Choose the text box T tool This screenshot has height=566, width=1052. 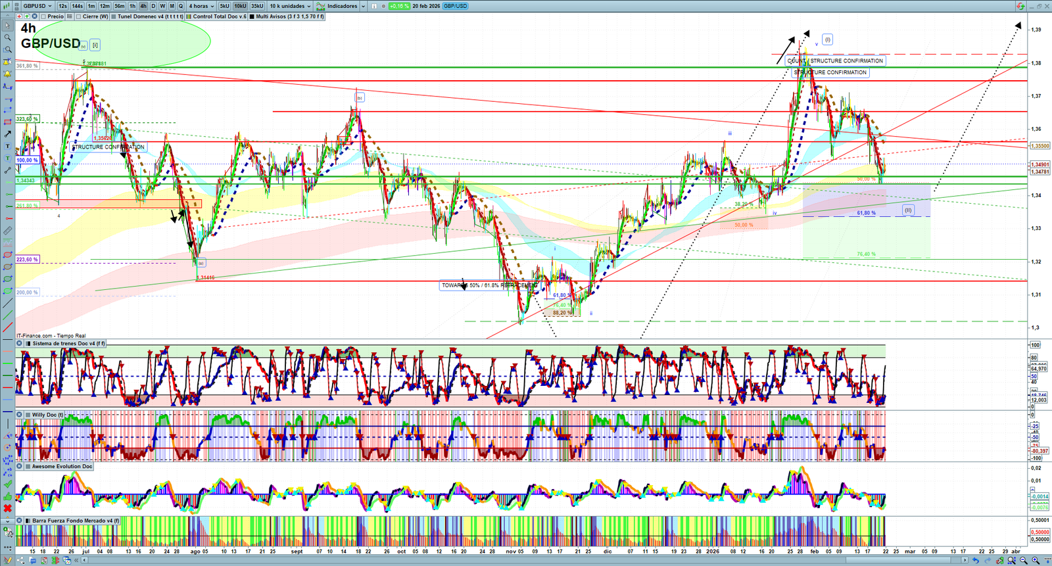click(x=8, y=146)
